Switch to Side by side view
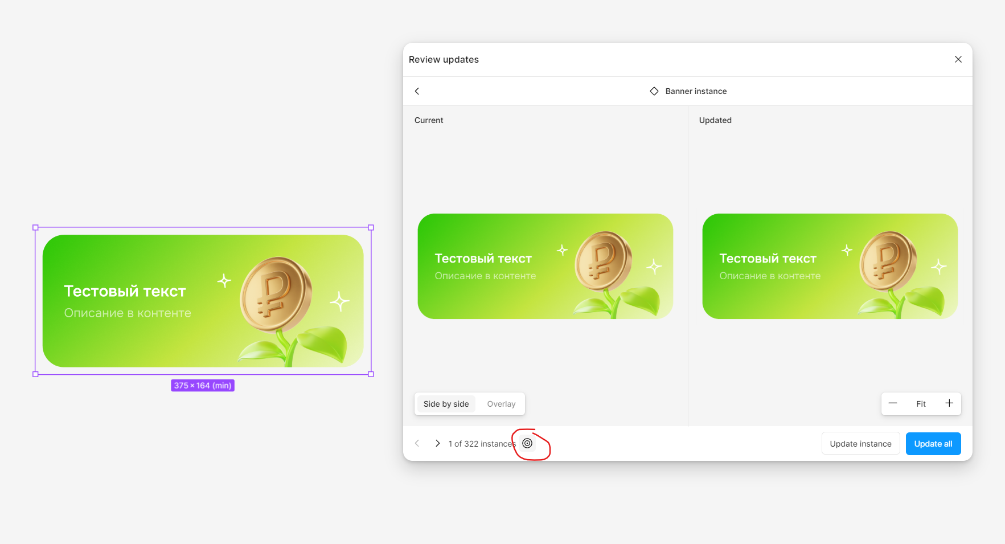 pos(446,404)
